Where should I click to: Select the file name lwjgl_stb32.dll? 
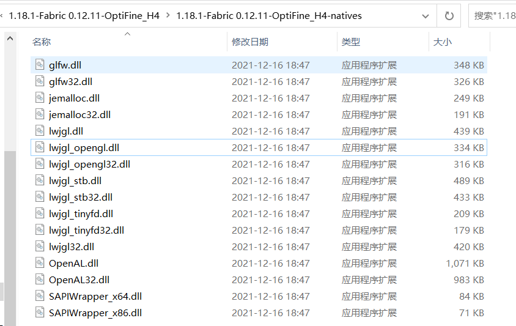point(81,197)
